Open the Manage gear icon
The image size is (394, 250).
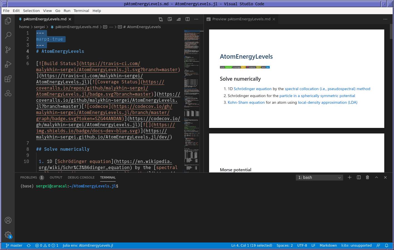coord(8,235)
